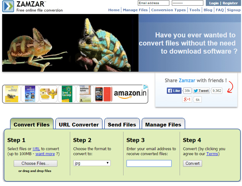Click the Google +1 button
The width and height of the screenshot is (242, 186).
[187, 99]
